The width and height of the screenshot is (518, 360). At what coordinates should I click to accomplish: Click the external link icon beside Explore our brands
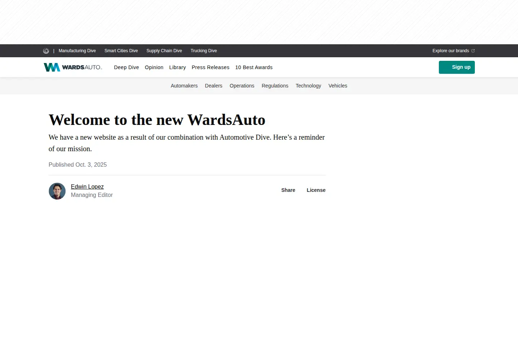(473, 51)
